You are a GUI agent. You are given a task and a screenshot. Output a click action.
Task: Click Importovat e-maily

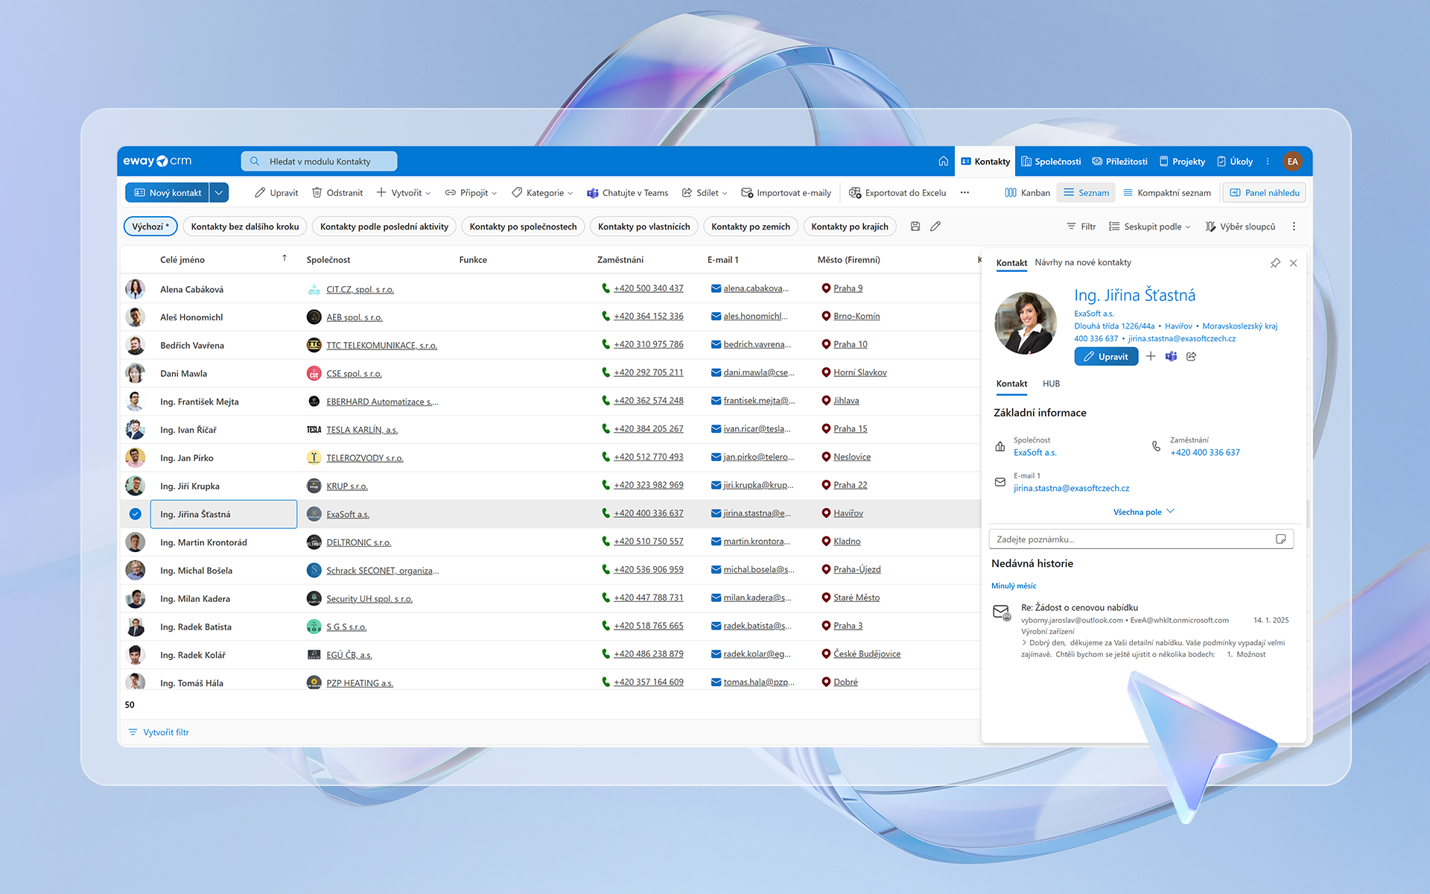[x=786, y=192]
